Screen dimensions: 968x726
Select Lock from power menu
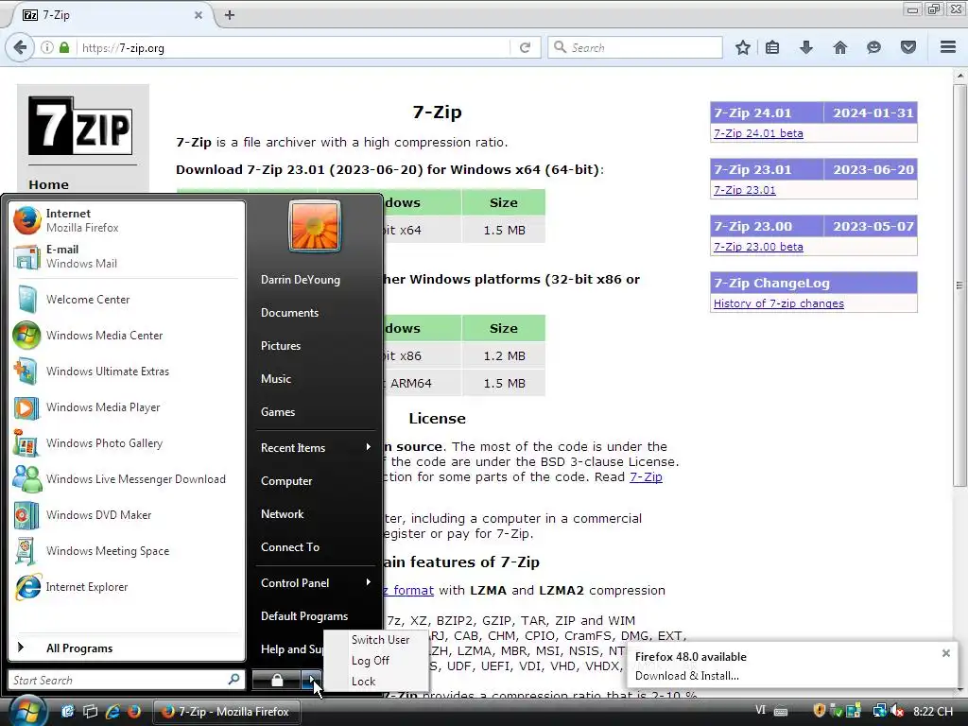pos(364,682)
